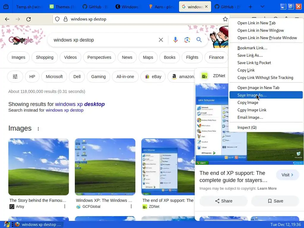Open the Artsy Bliss wallpaper thumbnail
Image resolution: width=304 pixels, height=228 pixels.
click(39, 167)
